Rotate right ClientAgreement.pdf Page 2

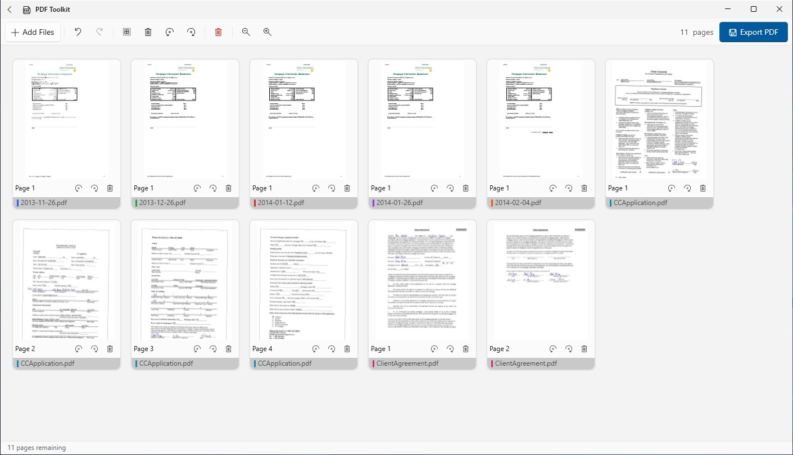click(x=569, y=349)
